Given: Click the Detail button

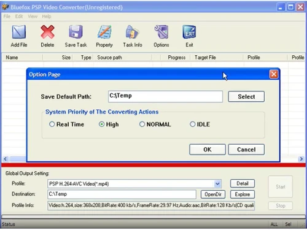Looking at the screenshot, I should pos(243,183).
